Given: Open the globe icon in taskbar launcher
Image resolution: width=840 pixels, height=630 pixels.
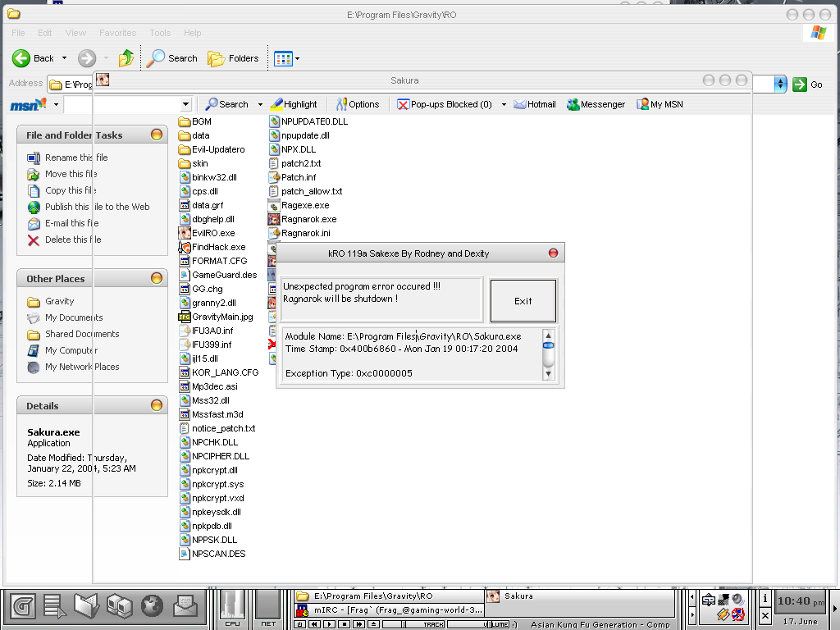Looking at the screenshot, I should [x=152, y=606].
